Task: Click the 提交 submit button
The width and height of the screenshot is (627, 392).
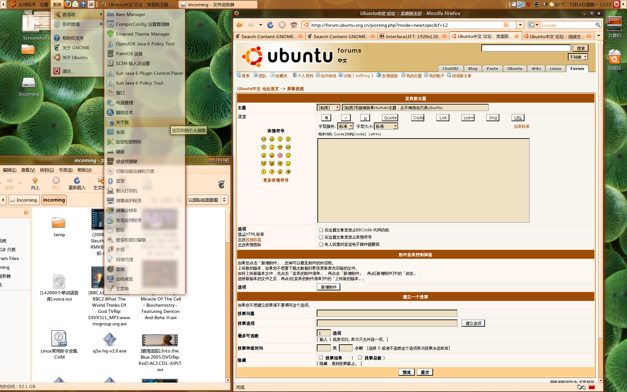Action: click(x=425, y=372)
